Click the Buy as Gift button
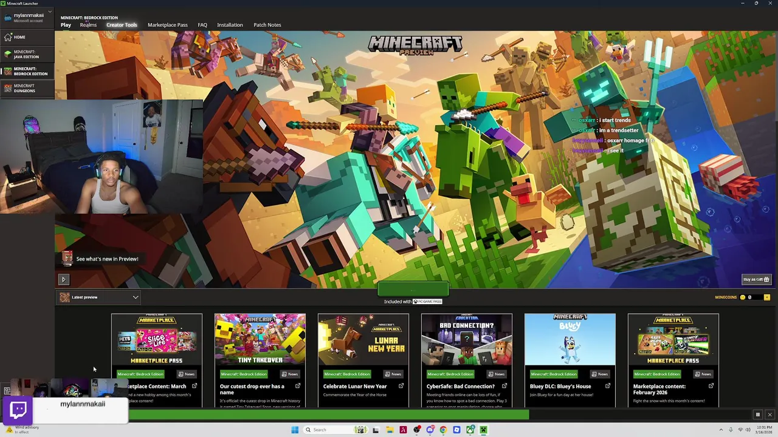 [x=757, y=279]
